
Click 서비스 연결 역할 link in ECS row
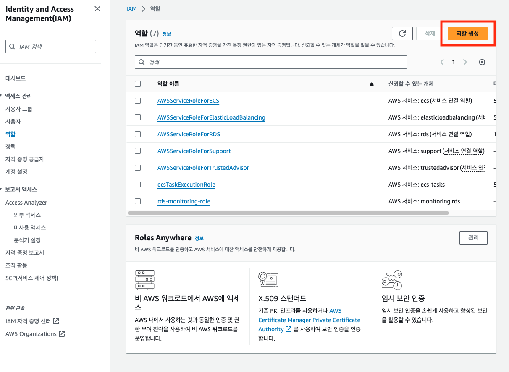(x=451, y=101)
